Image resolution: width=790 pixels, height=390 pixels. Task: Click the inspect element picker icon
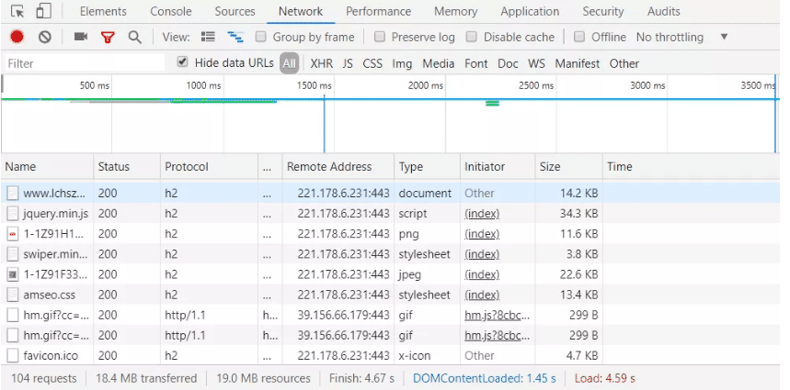tap(17, 12)
